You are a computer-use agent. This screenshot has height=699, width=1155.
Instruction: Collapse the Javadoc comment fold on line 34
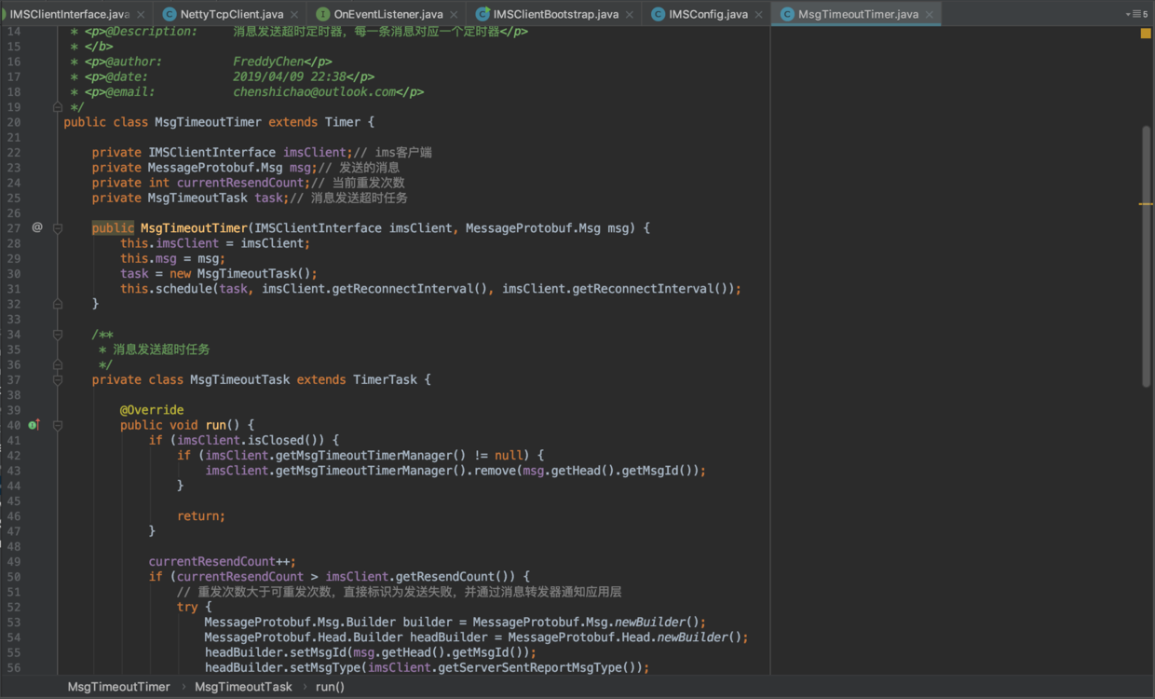[x=57, y=334]
